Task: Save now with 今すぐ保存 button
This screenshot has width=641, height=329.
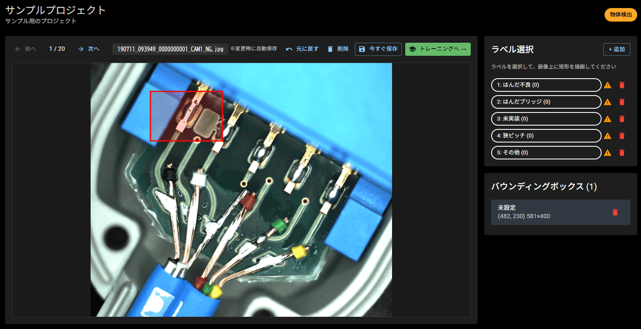Action: (x=378, y=49)
